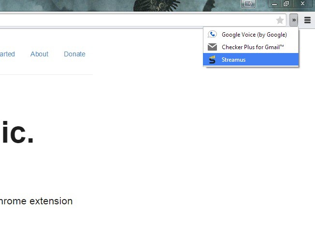
Task: Select Checker Plus for Gmail entry
Action: [251, 47]
